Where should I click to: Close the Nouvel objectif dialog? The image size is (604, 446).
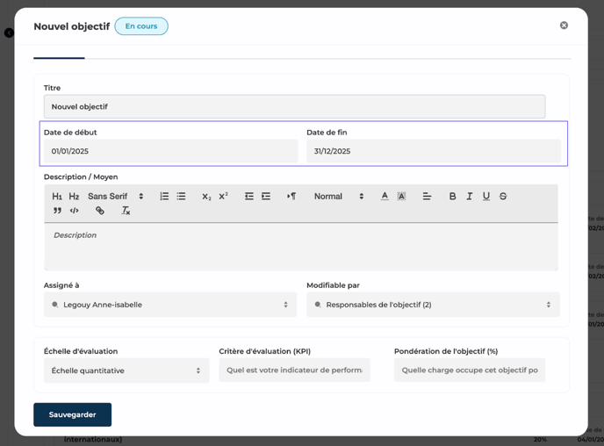(564, 25)
